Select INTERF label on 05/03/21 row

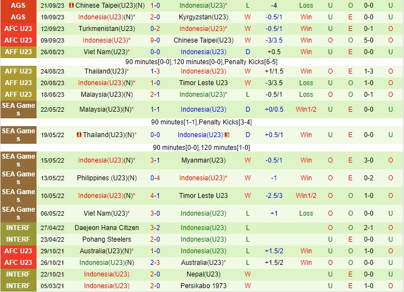pos(18,285)
